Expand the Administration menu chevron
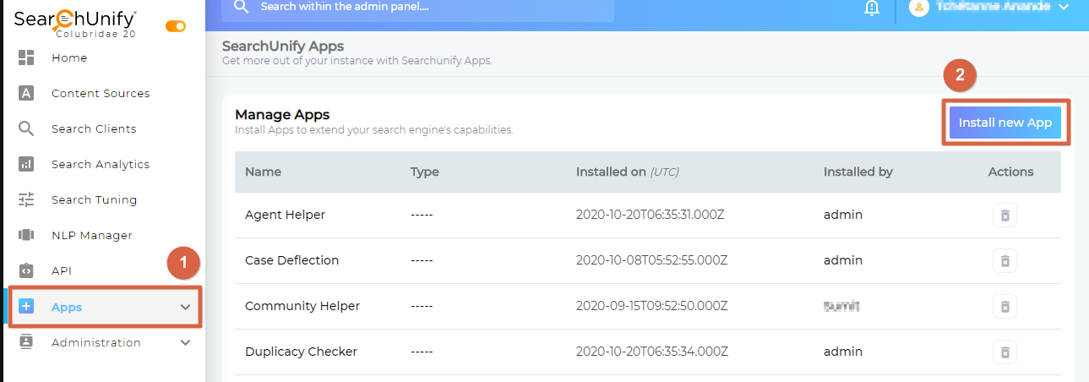This screenshot has width=1089, height=382. (186, 342)
